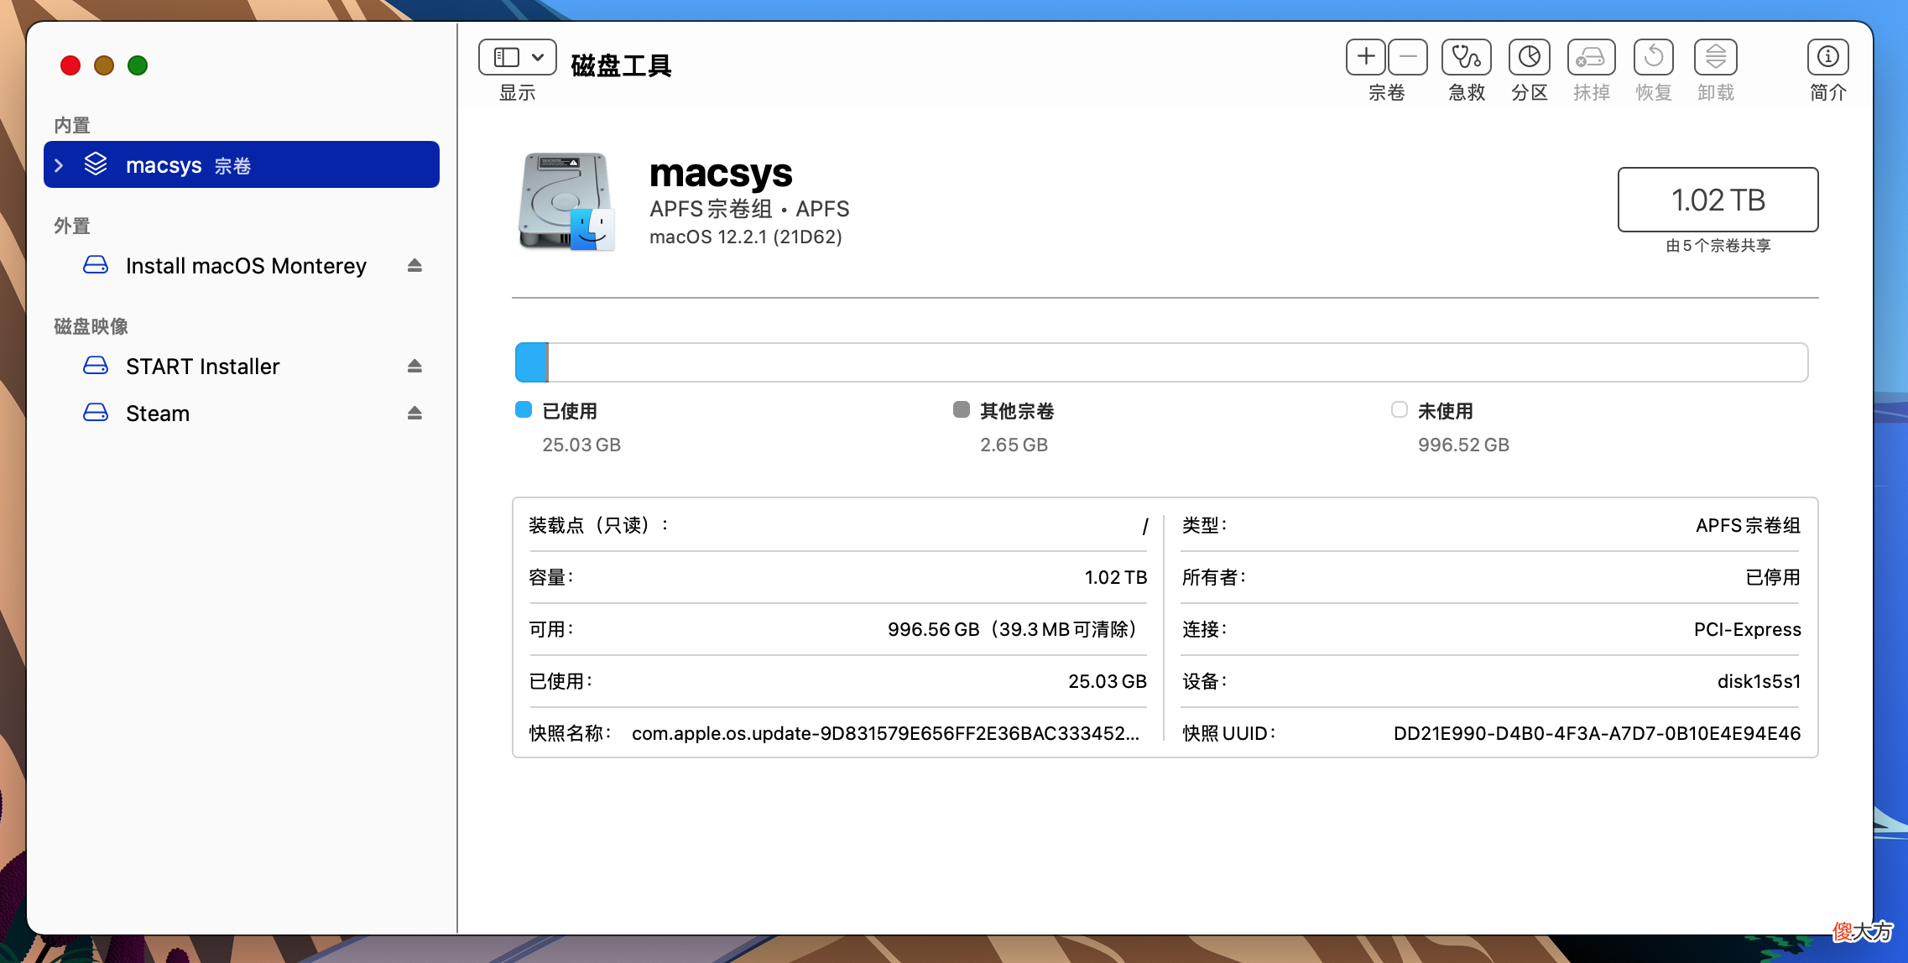Run First Aid (急救) stethoscope icon
The width and height of the screenshot is (1908, 963).
1466,57
